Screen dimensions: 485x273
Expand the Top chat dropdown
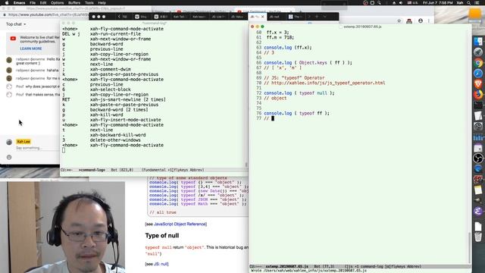[16, 24]
